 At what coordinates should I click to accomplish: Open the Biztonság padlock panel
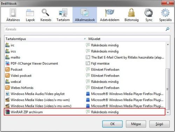(x=132, y=15)
